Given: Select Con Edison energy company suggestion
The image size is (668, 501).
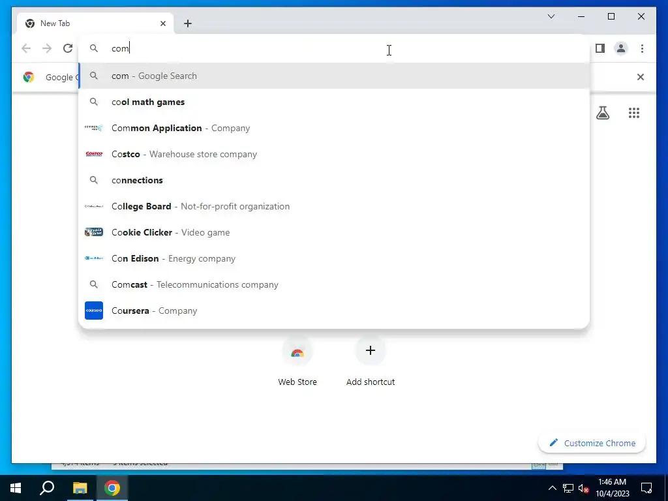Looking at the screenshot, I should [x=335, y=258].
